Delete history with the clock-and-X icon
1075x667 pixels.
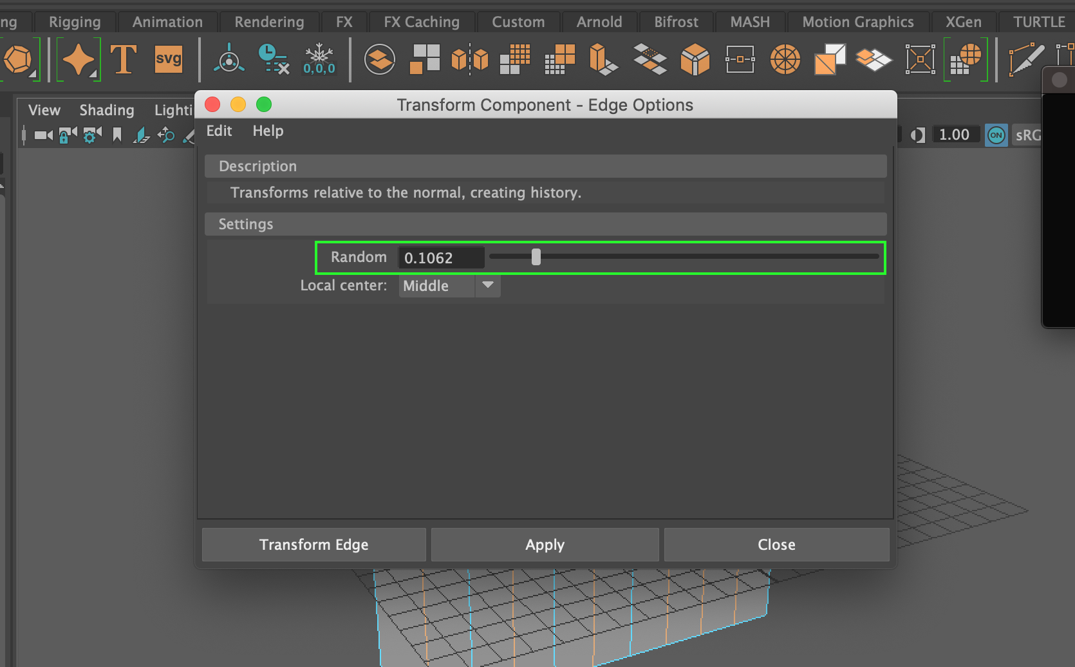tap(274, 59)
